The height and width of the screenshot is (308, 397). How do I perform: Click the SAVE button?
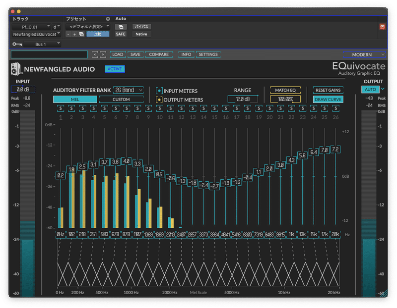tap(135, 54)
